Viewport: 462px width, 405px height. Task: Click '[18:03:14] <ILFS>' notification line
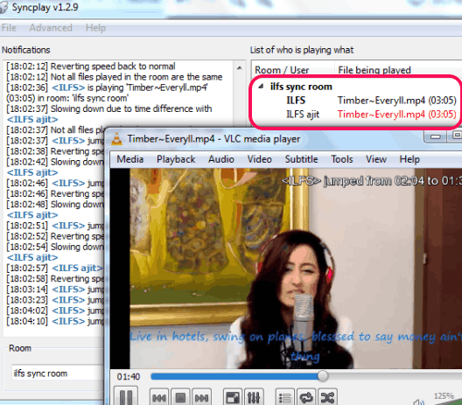55,290
